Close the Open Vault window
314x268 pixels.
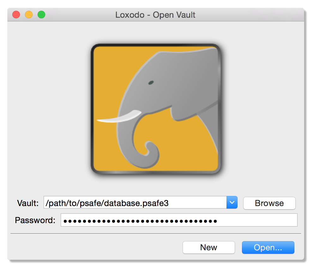[x=16, y=15]
